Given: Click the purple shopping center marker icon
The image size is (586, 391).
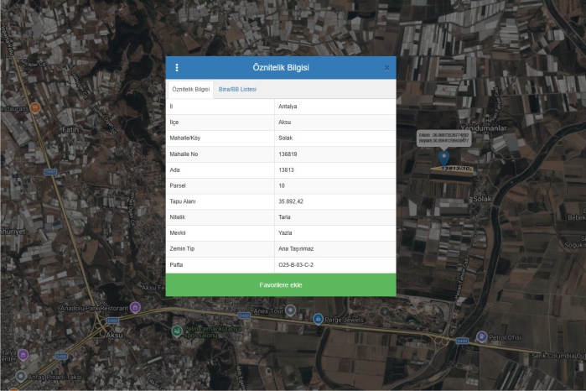Looking at the screenshot, I should (23, 354).
